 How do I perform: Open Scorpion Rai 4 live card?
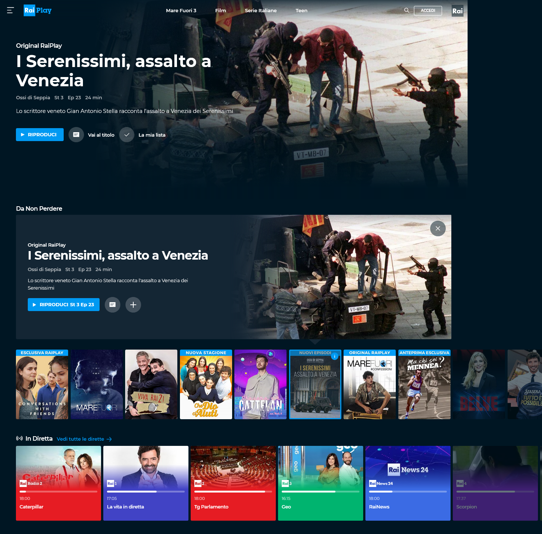(x=495, y=483)
